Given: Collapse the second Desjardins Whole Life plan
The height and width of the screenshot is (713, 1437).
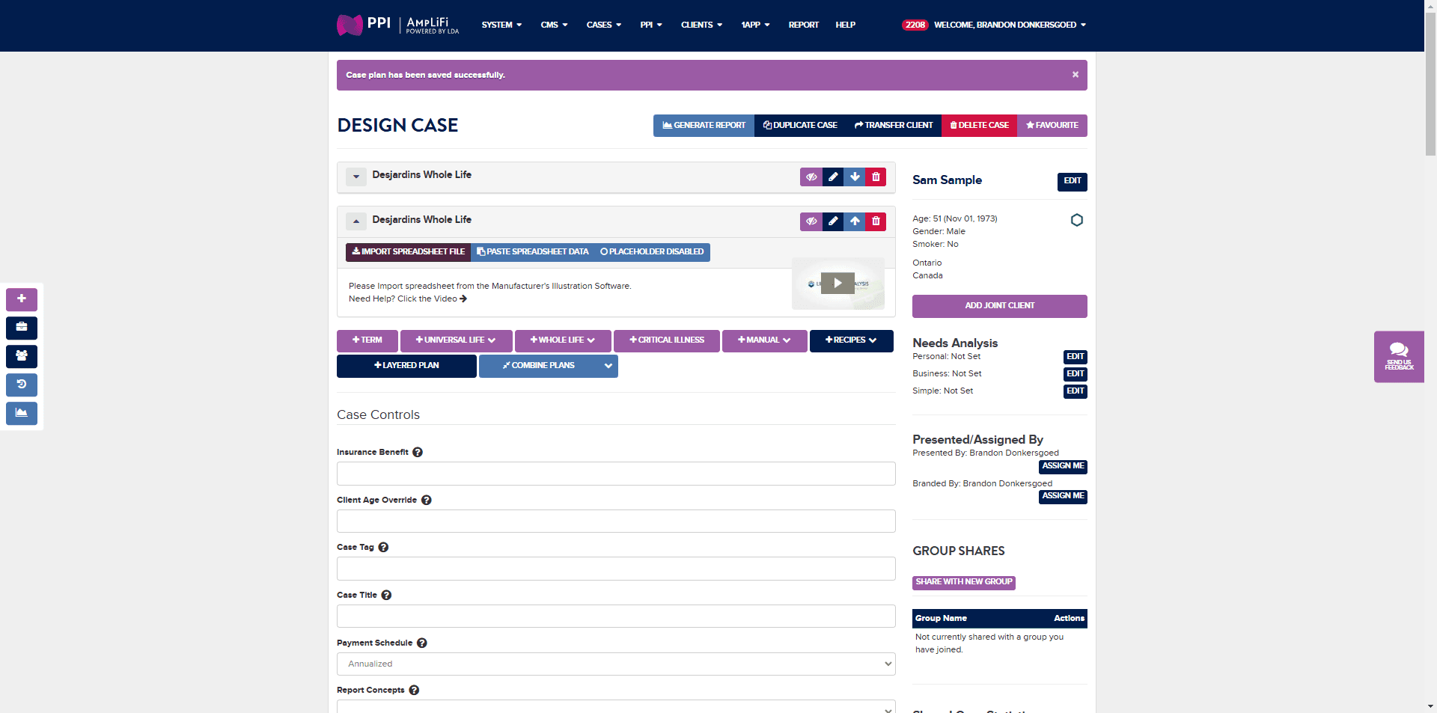Looking at the screenshot, I should 356,221.
